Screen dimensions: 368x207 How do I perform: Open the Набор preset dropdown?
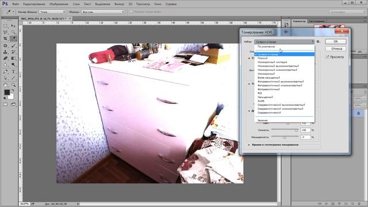click(284, 42)
